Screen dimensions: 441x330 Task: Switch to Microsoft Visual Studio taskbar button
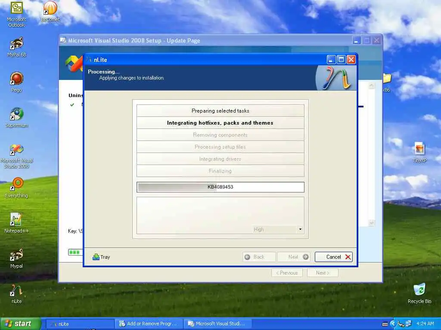point(217,324)
